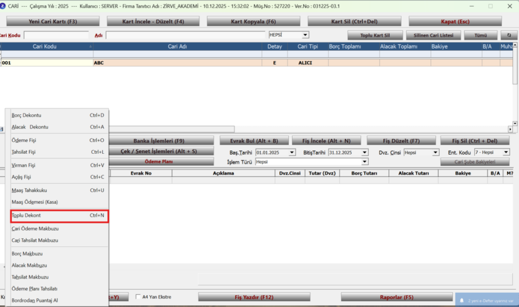
Task: Enable the A4 Yan Ekstre checkbox
Action: coord(138,297)
